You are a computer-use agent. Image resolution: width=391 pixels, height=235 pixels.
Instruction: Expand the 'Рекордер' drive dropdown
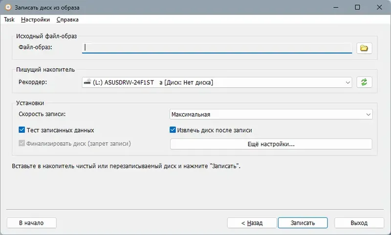point(348,82)
